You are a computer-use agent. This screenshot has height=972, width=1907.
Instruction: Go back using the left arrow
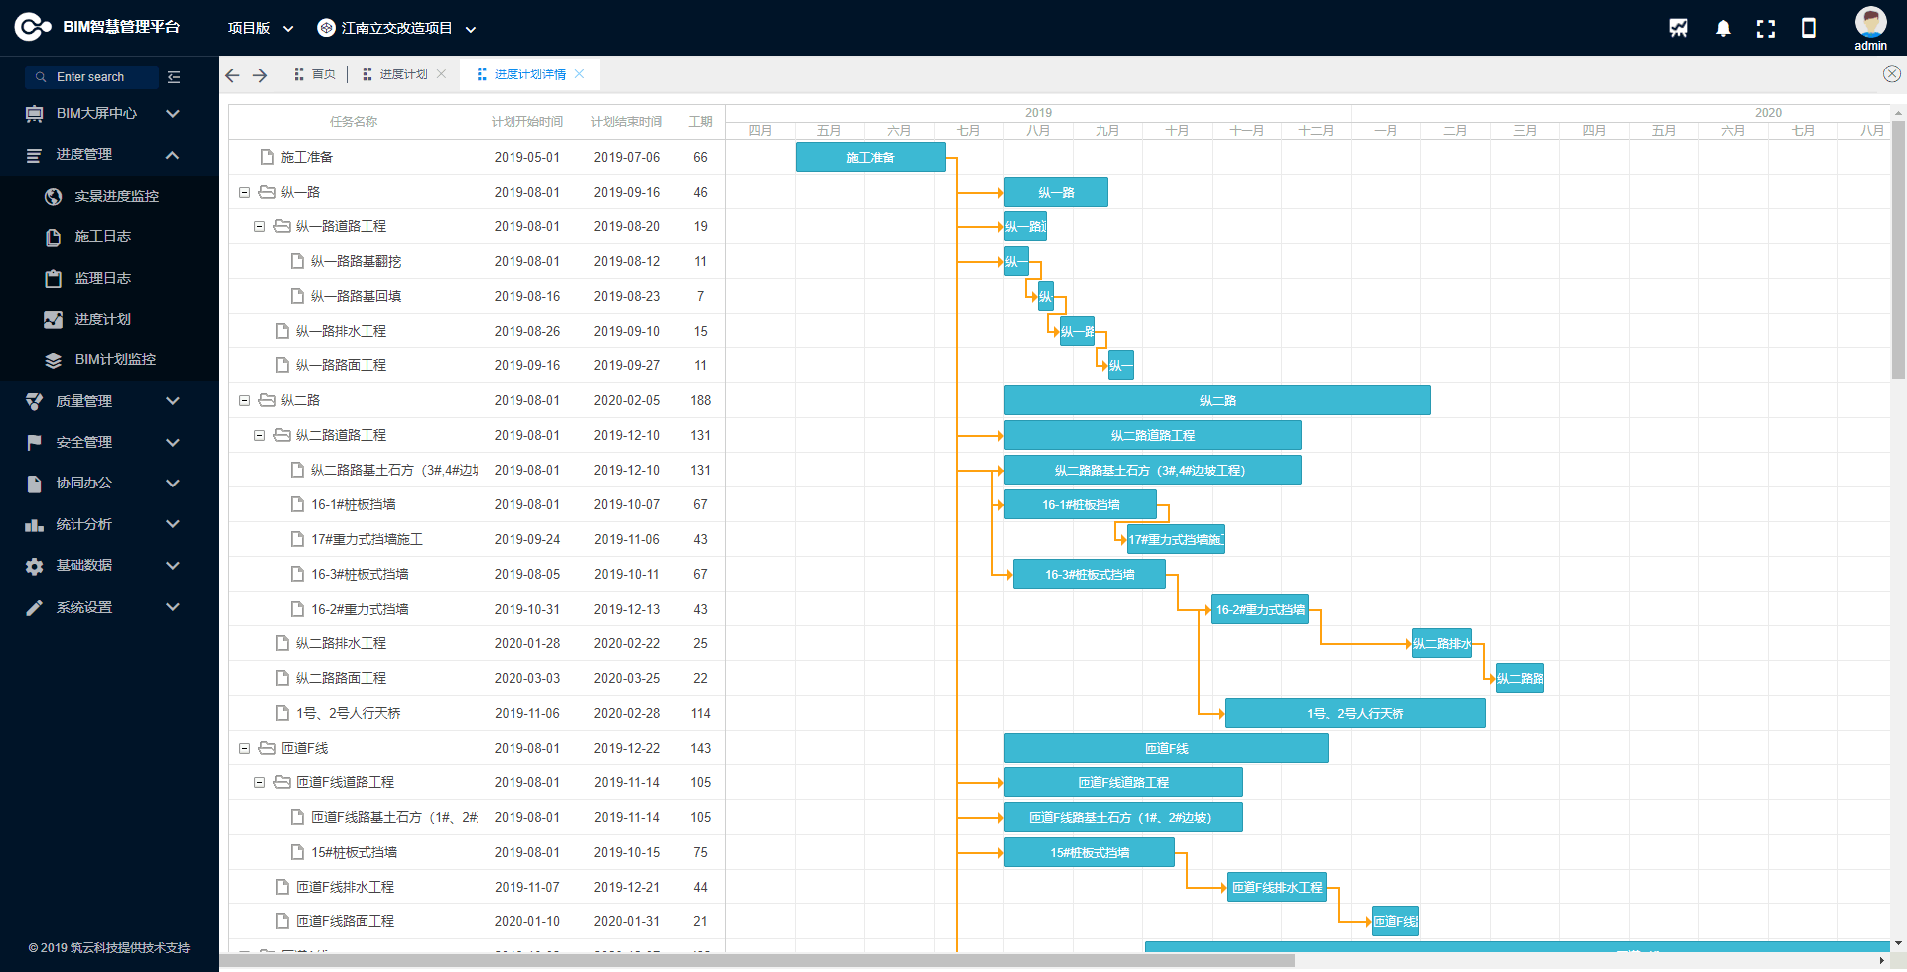(233, 75)
